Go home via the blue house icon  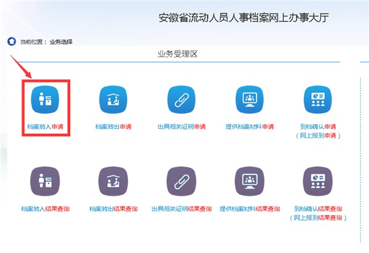coord(12,41)
